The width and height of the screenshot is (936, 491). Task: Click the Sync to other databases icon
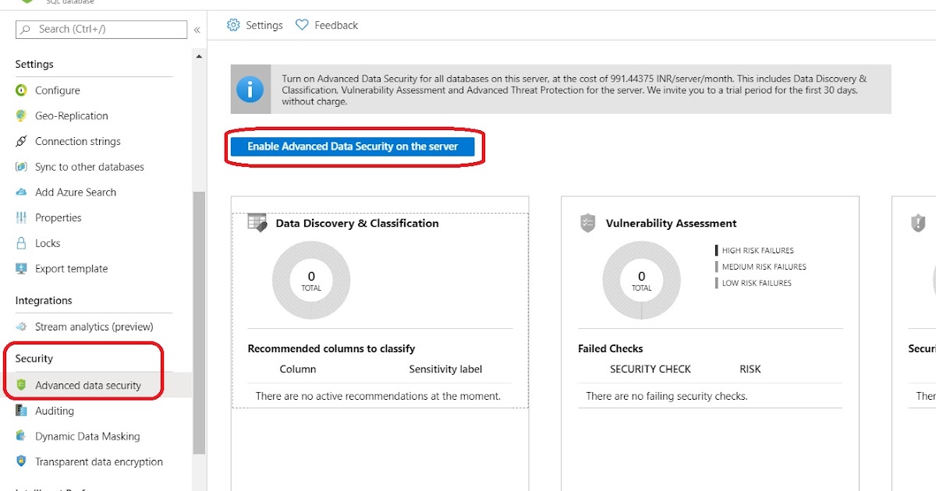click(23, 167)
